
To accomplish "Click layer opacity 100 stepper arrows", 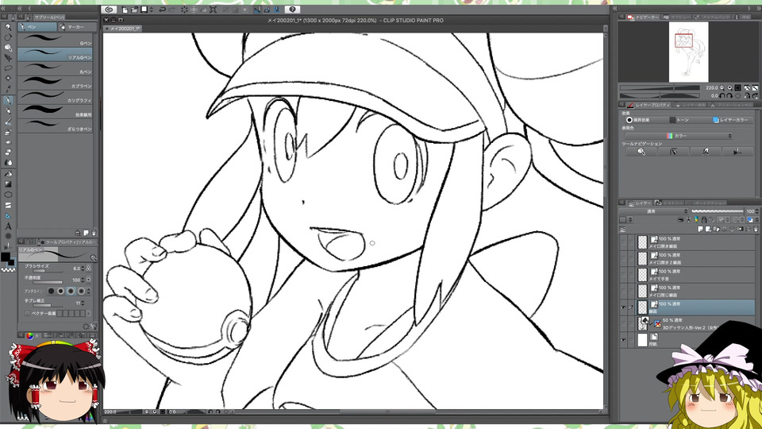I will pos(757,211).
